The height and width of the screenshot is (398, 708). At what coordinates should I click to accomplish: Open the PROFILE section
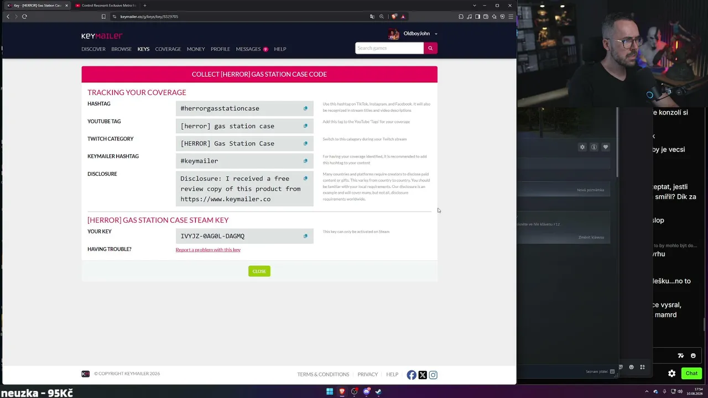[x=220, y=49]
